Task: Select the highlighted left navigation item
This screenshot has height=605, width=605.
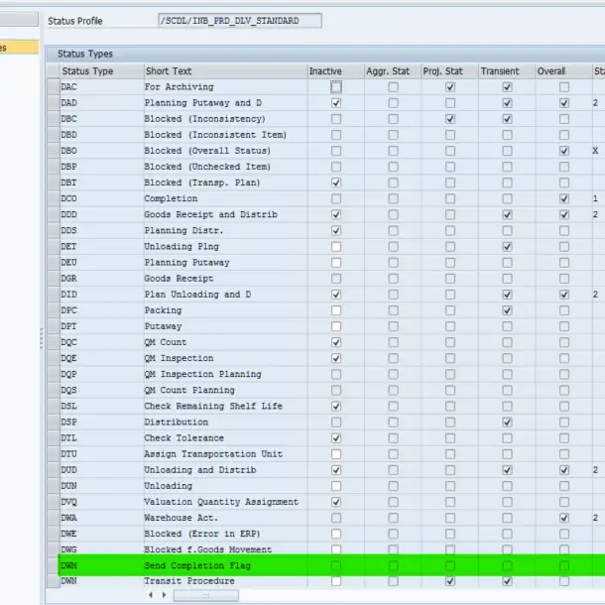Action: [19, 48]
